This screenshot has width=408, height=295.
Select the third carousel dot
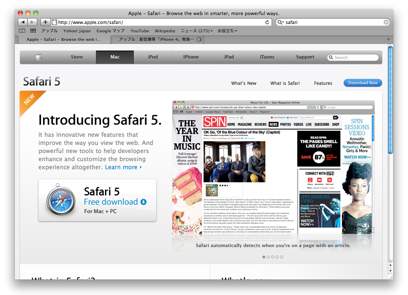(273, 257)
